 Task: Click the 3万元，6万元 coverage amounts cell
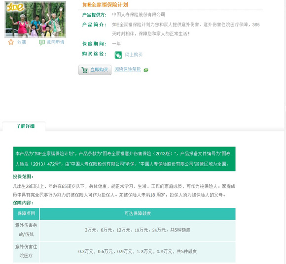138,230
